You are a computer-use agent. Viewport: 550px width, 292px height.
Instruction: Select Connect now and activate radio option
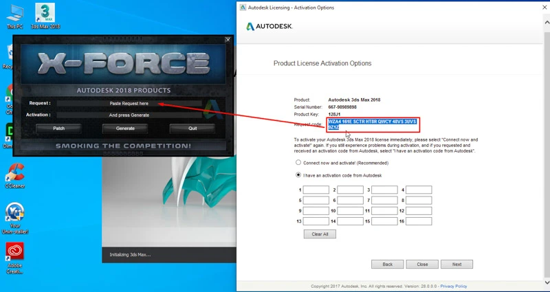(x=298, y=163)
